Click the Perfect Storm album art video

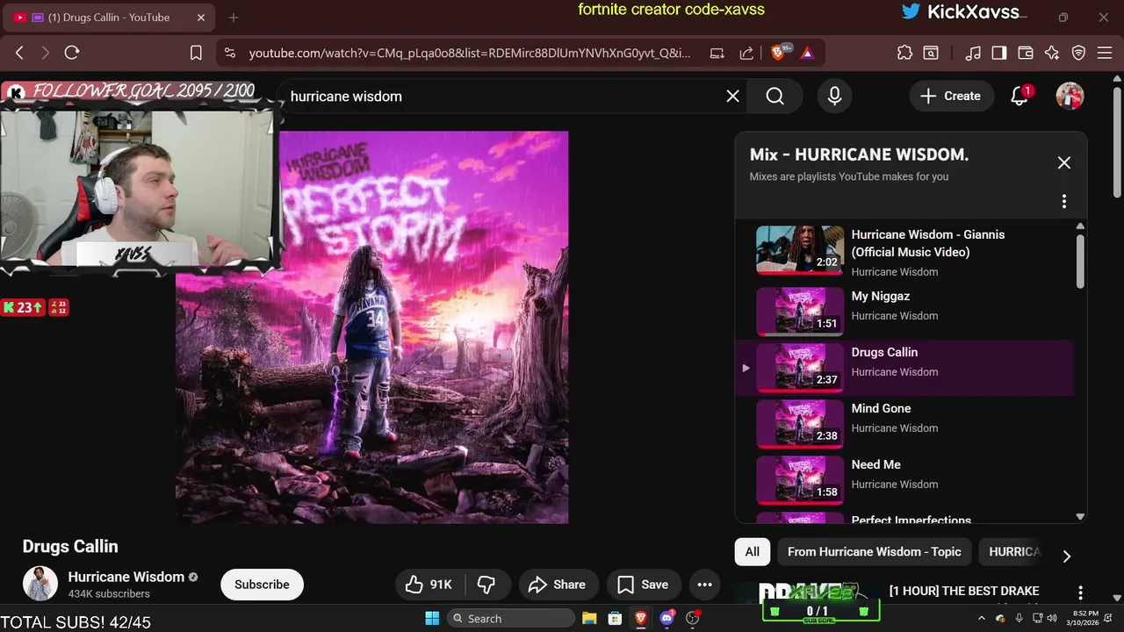tap(372, 327)
